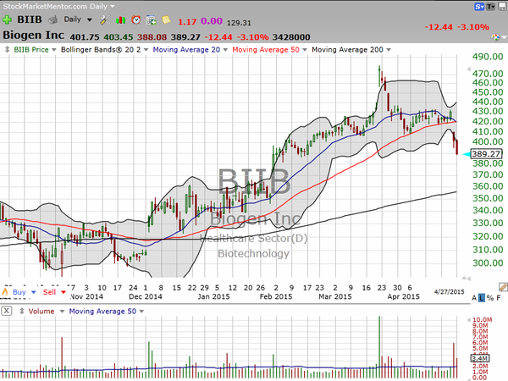Expand the Moving Average 20 dropdown
Screen dimensions: 508x381
(x=225, y=50)
